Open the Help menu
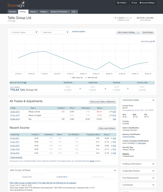 (x=74, y=12)
